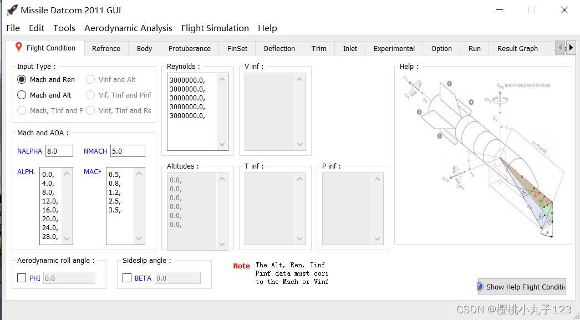Image resolution: width=580 pixels, height=320 pixels.
Task: Click inside the T inf text area
Action: click(x=275, y=209)
